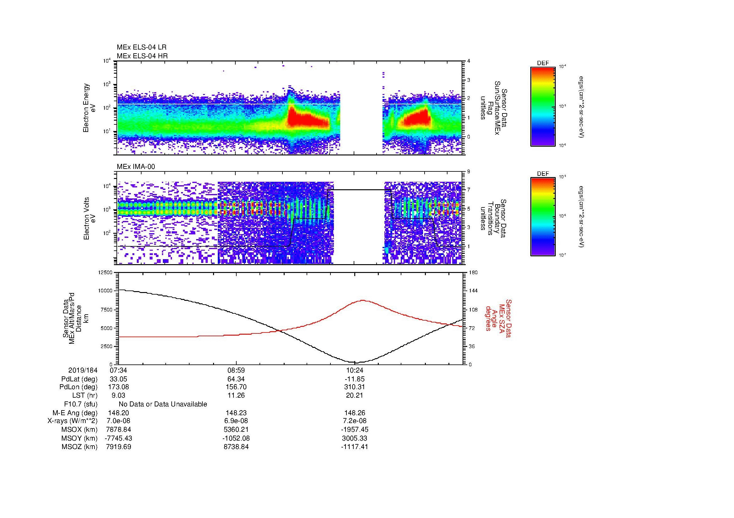Select the '2019/184' date label
Image resolution: width=734 pixels, height=518 pixels.
tap(83, 370)
